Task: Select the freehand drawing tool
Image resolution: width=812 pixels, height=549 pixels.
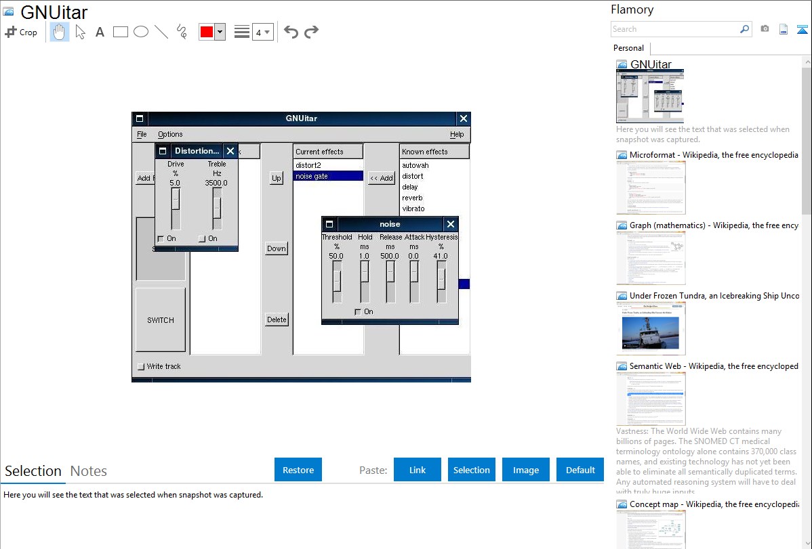Action: point(182,32)
